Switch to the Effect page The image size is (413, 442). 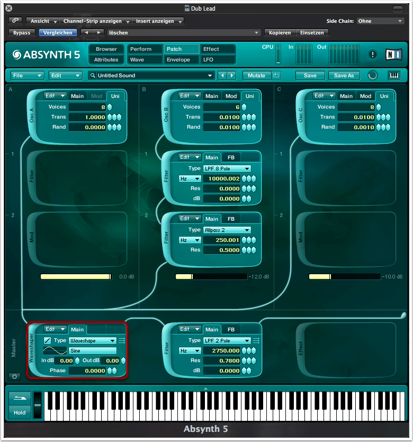(x=218, y=49)
